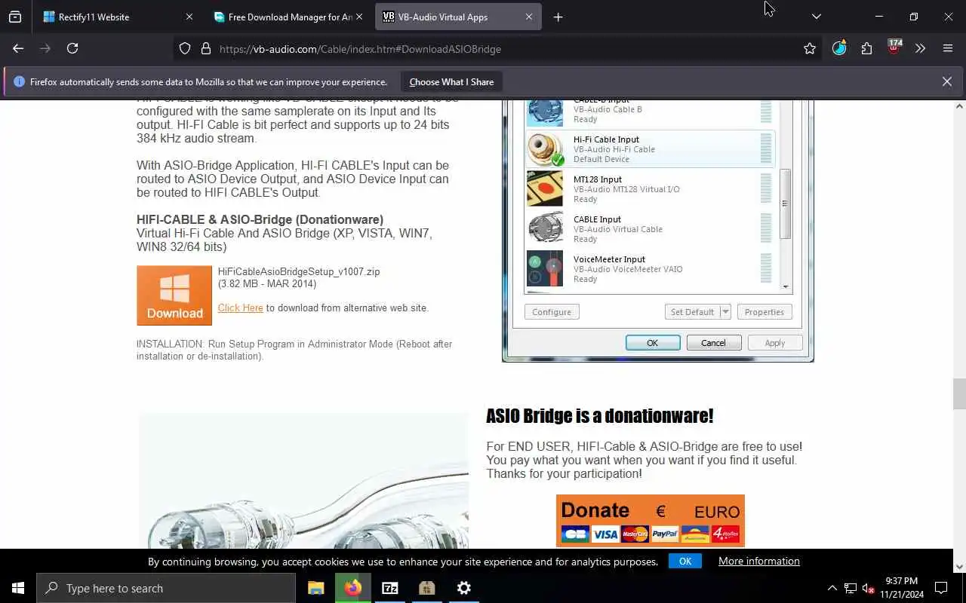966x603 pixels.
Task: Click the orange Windows Download button
Action: click(174, 295)
